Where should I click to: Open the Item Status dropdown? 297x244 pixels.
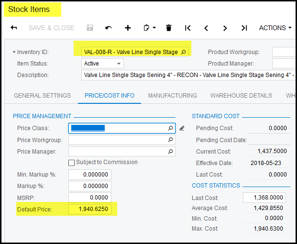click(x=119, y=64)
